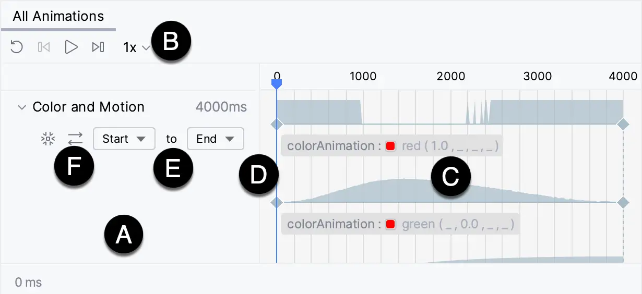This screenshot has height=294, width=642.
Task: Select the Color and Motion 4000ms duration label
Action: click(221, 107)
